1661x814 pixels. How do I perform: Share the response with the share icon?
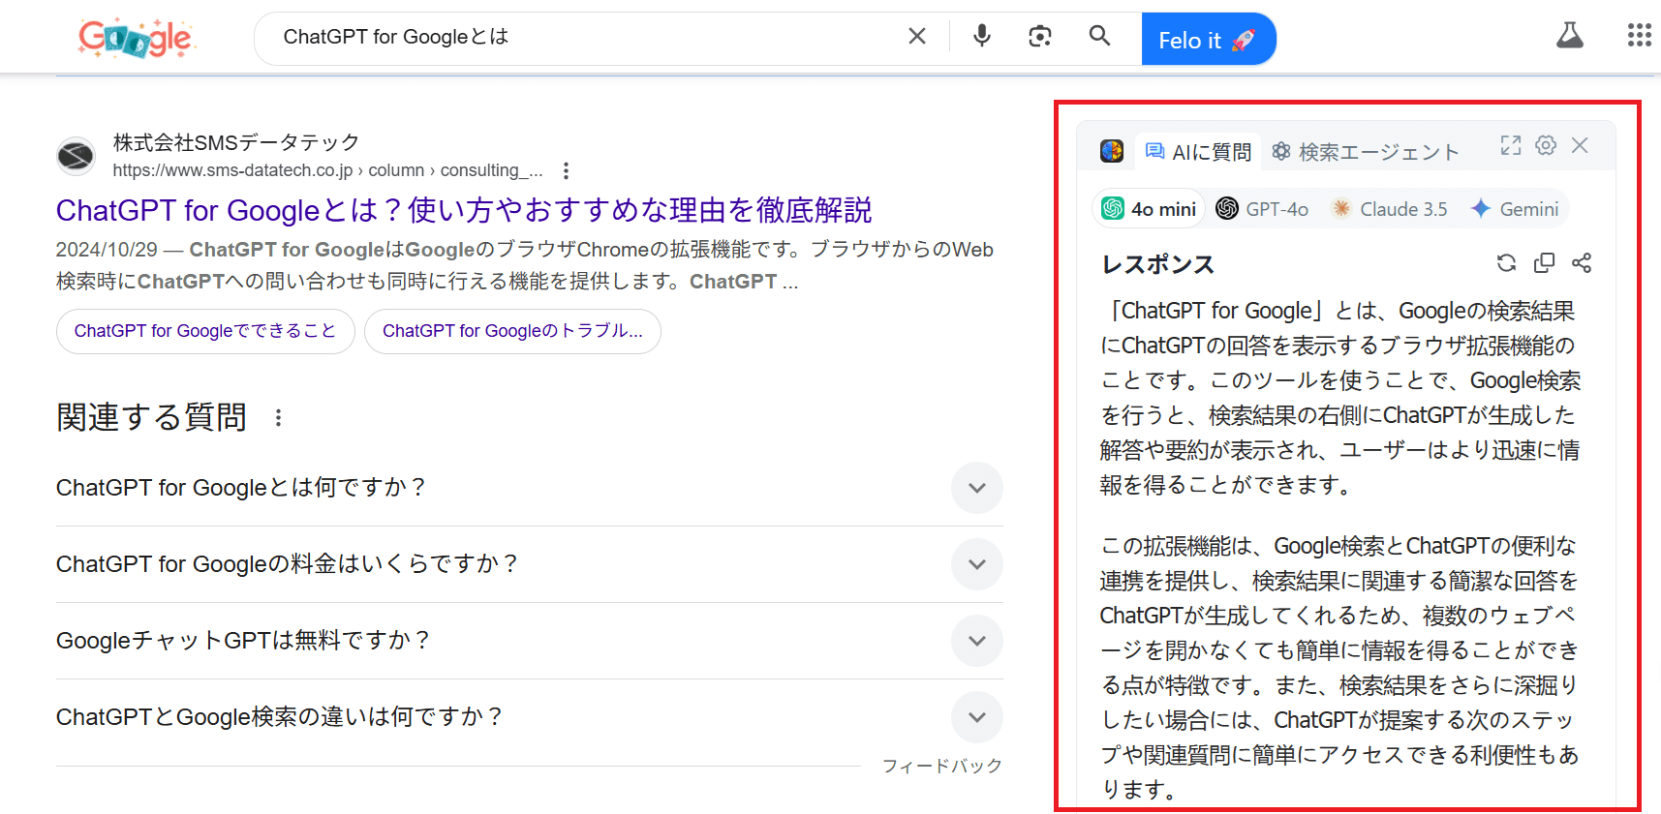click(x=1582, y=263)
